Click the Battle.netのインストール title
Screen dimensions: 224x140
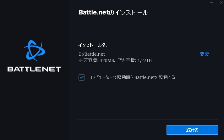pos(113,13)
